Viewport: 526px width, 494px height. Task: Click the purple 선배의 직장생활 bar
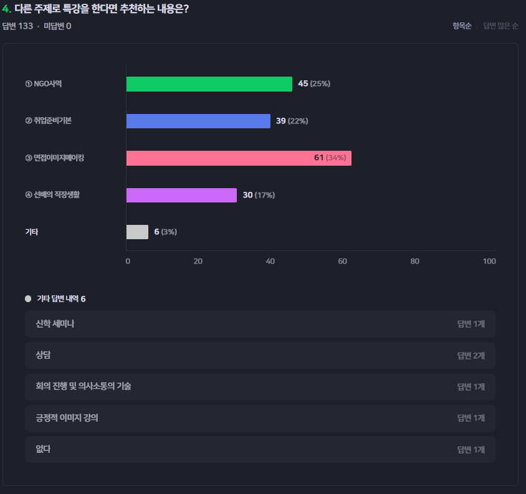[181, 195]
